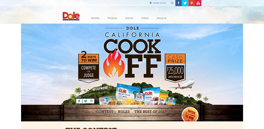Click the Enter for a chance to win button
Viewport: 264px width, 129px height.
pyautogui.click(x=190, y=114)
